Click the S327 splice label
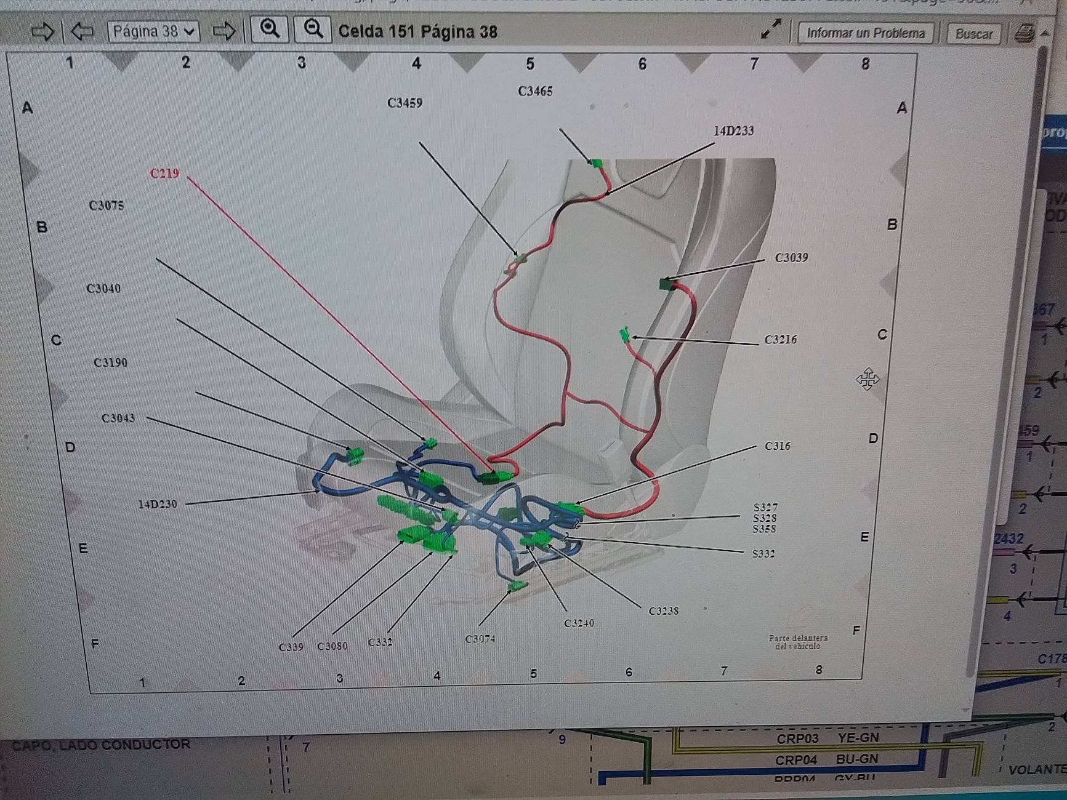The width and height of the screenshot is (1067, 800). tap(765, 508)
